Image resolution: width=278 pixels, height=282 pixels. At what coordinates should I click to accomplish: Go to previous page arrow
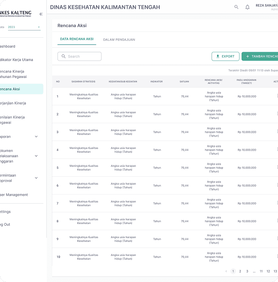tap(226, 271)
